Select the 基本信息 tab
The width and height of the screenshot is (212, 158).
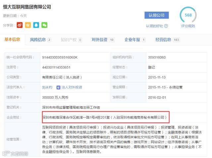(12, 39)
